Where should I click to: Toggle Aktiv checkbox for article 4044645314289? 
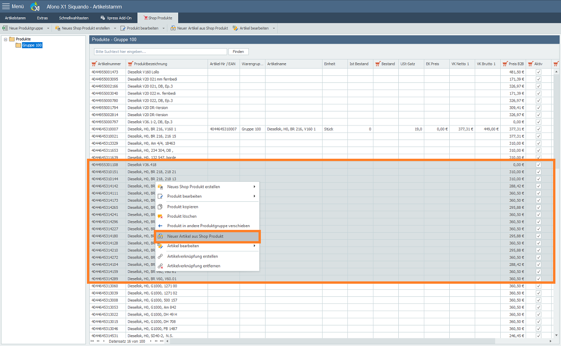pos(539,279)
